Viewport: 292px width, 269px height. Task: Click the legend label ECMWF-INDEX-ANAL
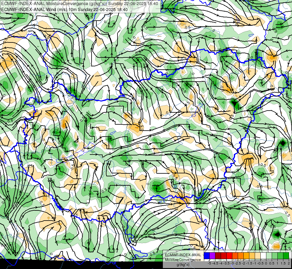click(183, 255)
